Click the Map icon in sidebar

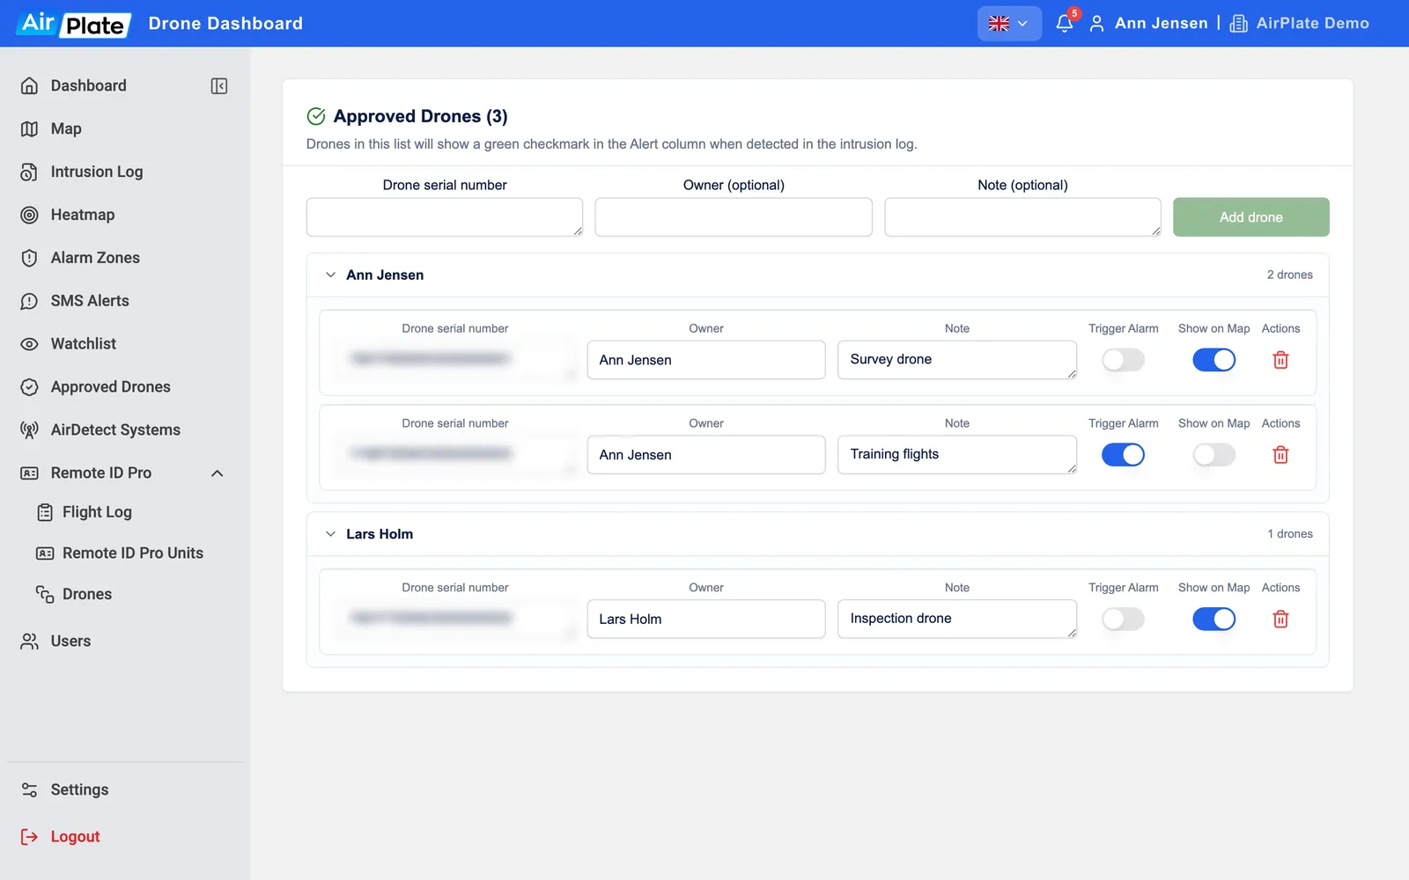29,128
